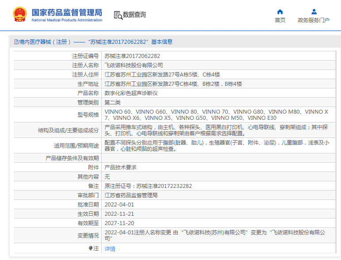Image resolution: width=341 pixels, height=260 pixels.
Task: Click 境内医疗器械（注册）heading text
Action: (45, 42)
